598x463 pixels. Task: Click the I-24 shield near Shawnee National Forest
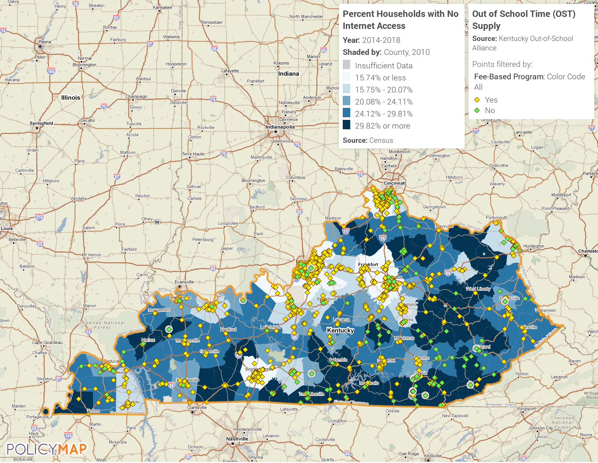point(88,332)
